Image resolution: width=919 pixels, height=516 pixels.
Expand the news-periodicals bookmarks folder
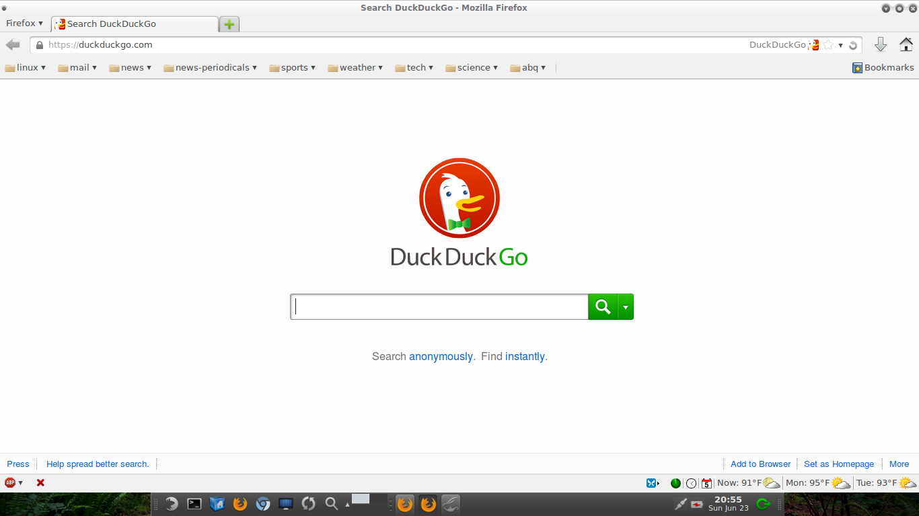pyautogui.click(x=210, y=68)
